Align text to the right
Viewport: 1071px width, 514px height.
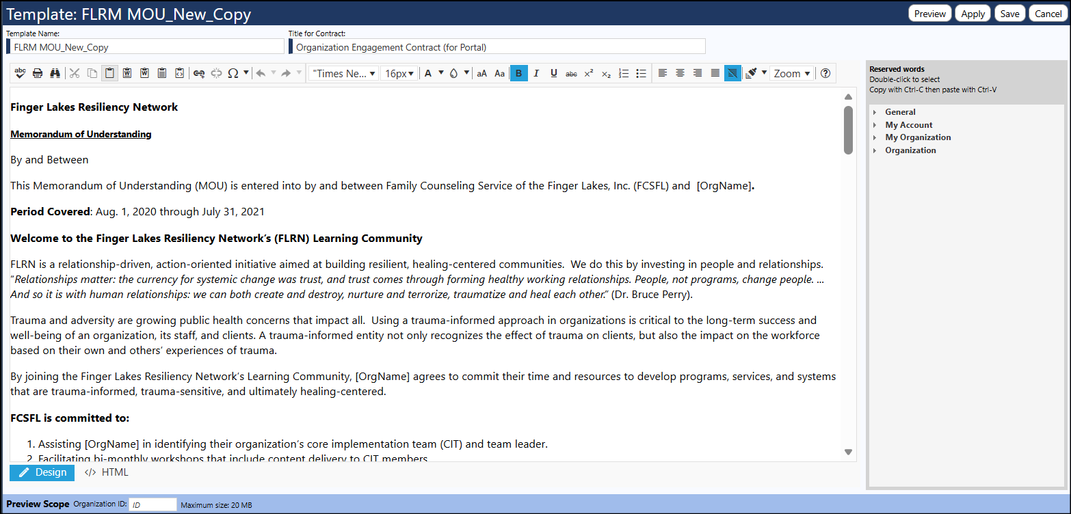(698, 73)
